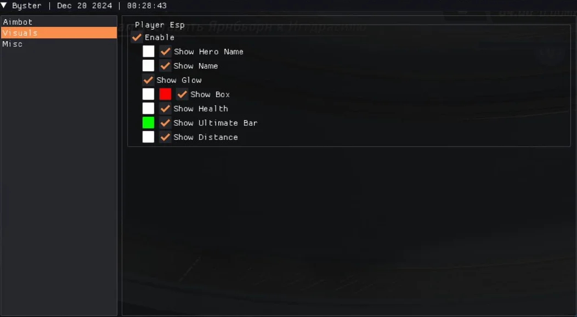Toggle the Player Esp Enable checkbox
This screenshot has height=317, width=577.
tap(137, 37)
